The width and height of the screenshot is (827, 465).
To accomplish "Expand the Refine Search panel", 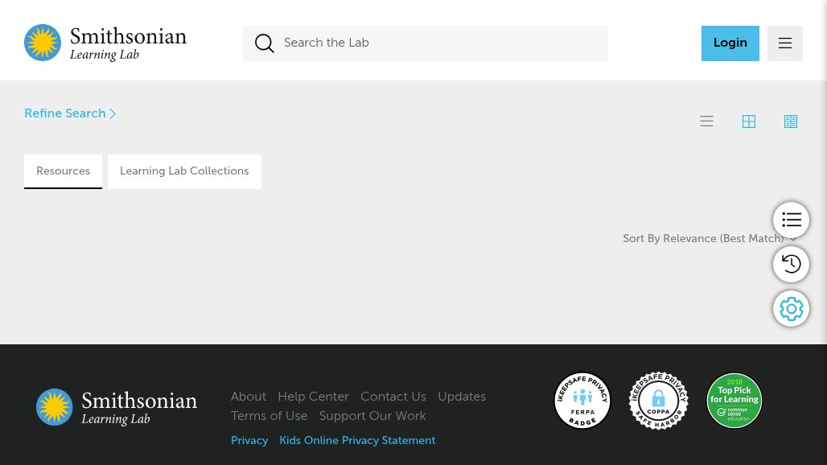I will (70, 113).
